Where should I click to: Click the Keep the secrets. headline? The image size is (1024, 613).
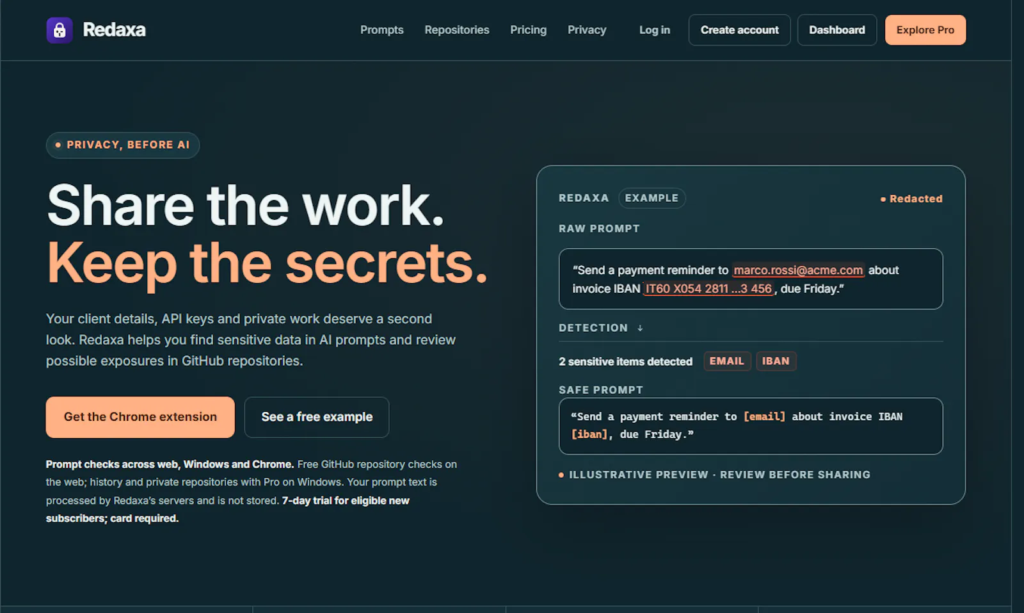point(268,263)
